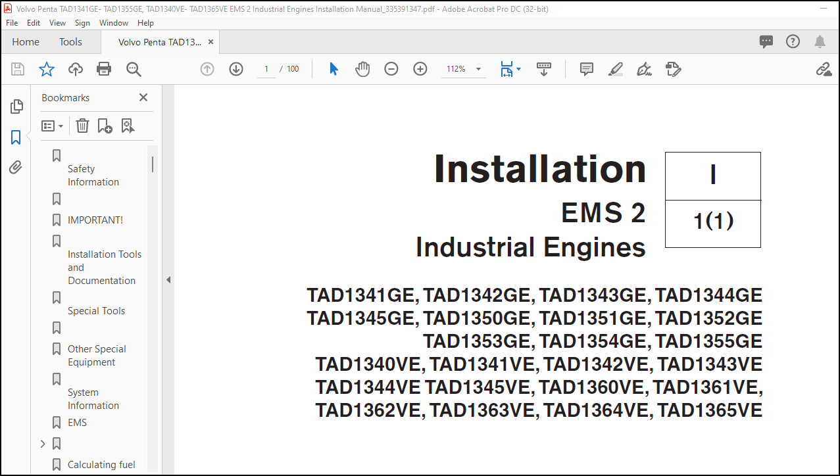Open the Help menu
Screen dimensions: 840x476
[x=145, y=22]
